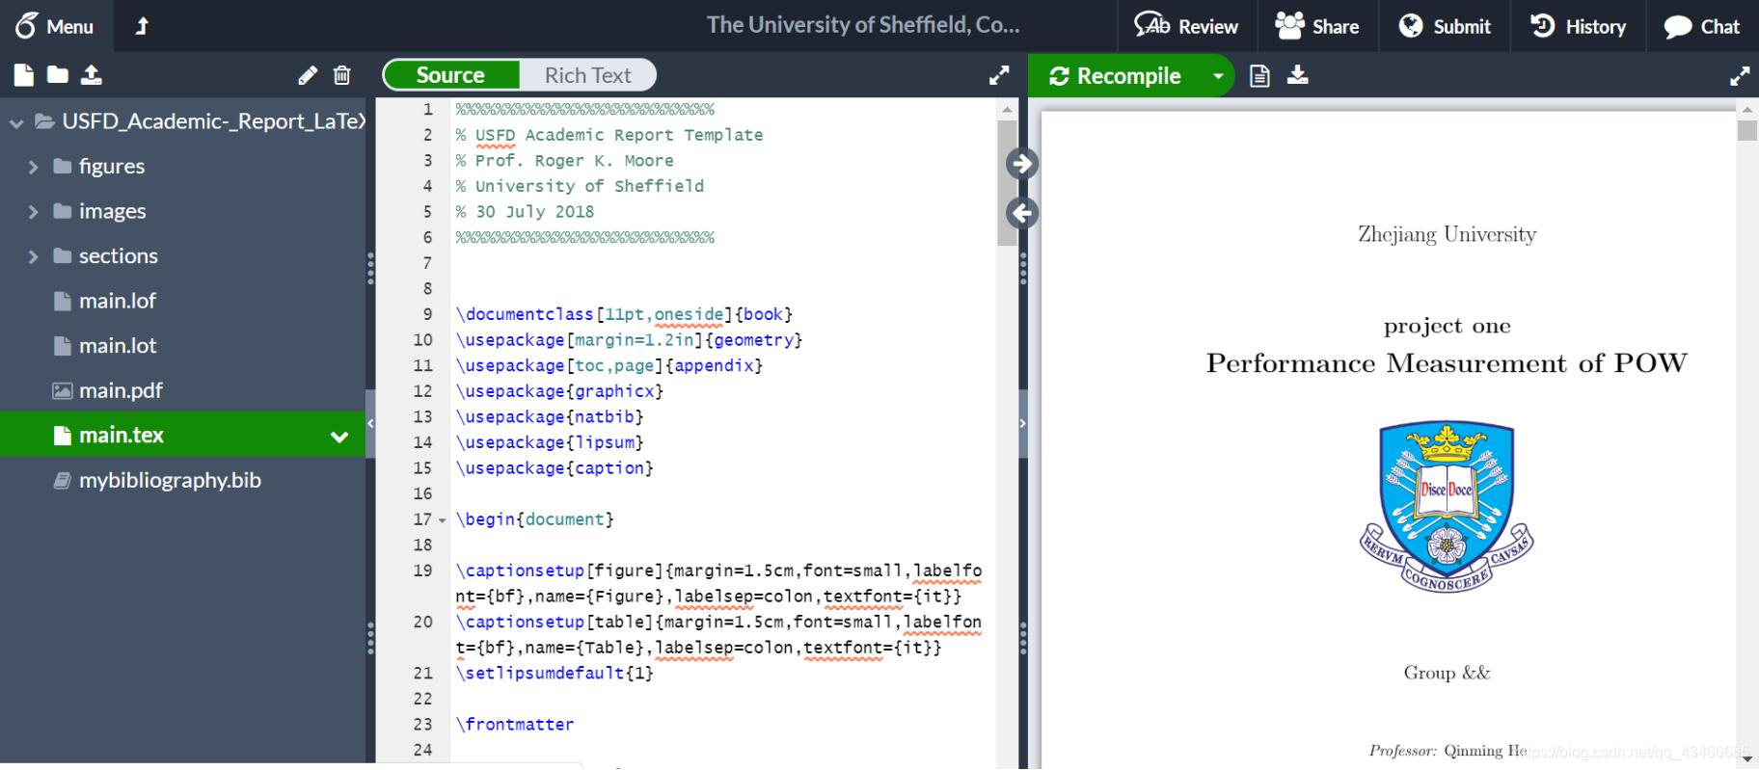The image size is (1759, 770).
Task: Click project title 'The University of Sheffield, Co...'
Action: click(x=863, y=25)
